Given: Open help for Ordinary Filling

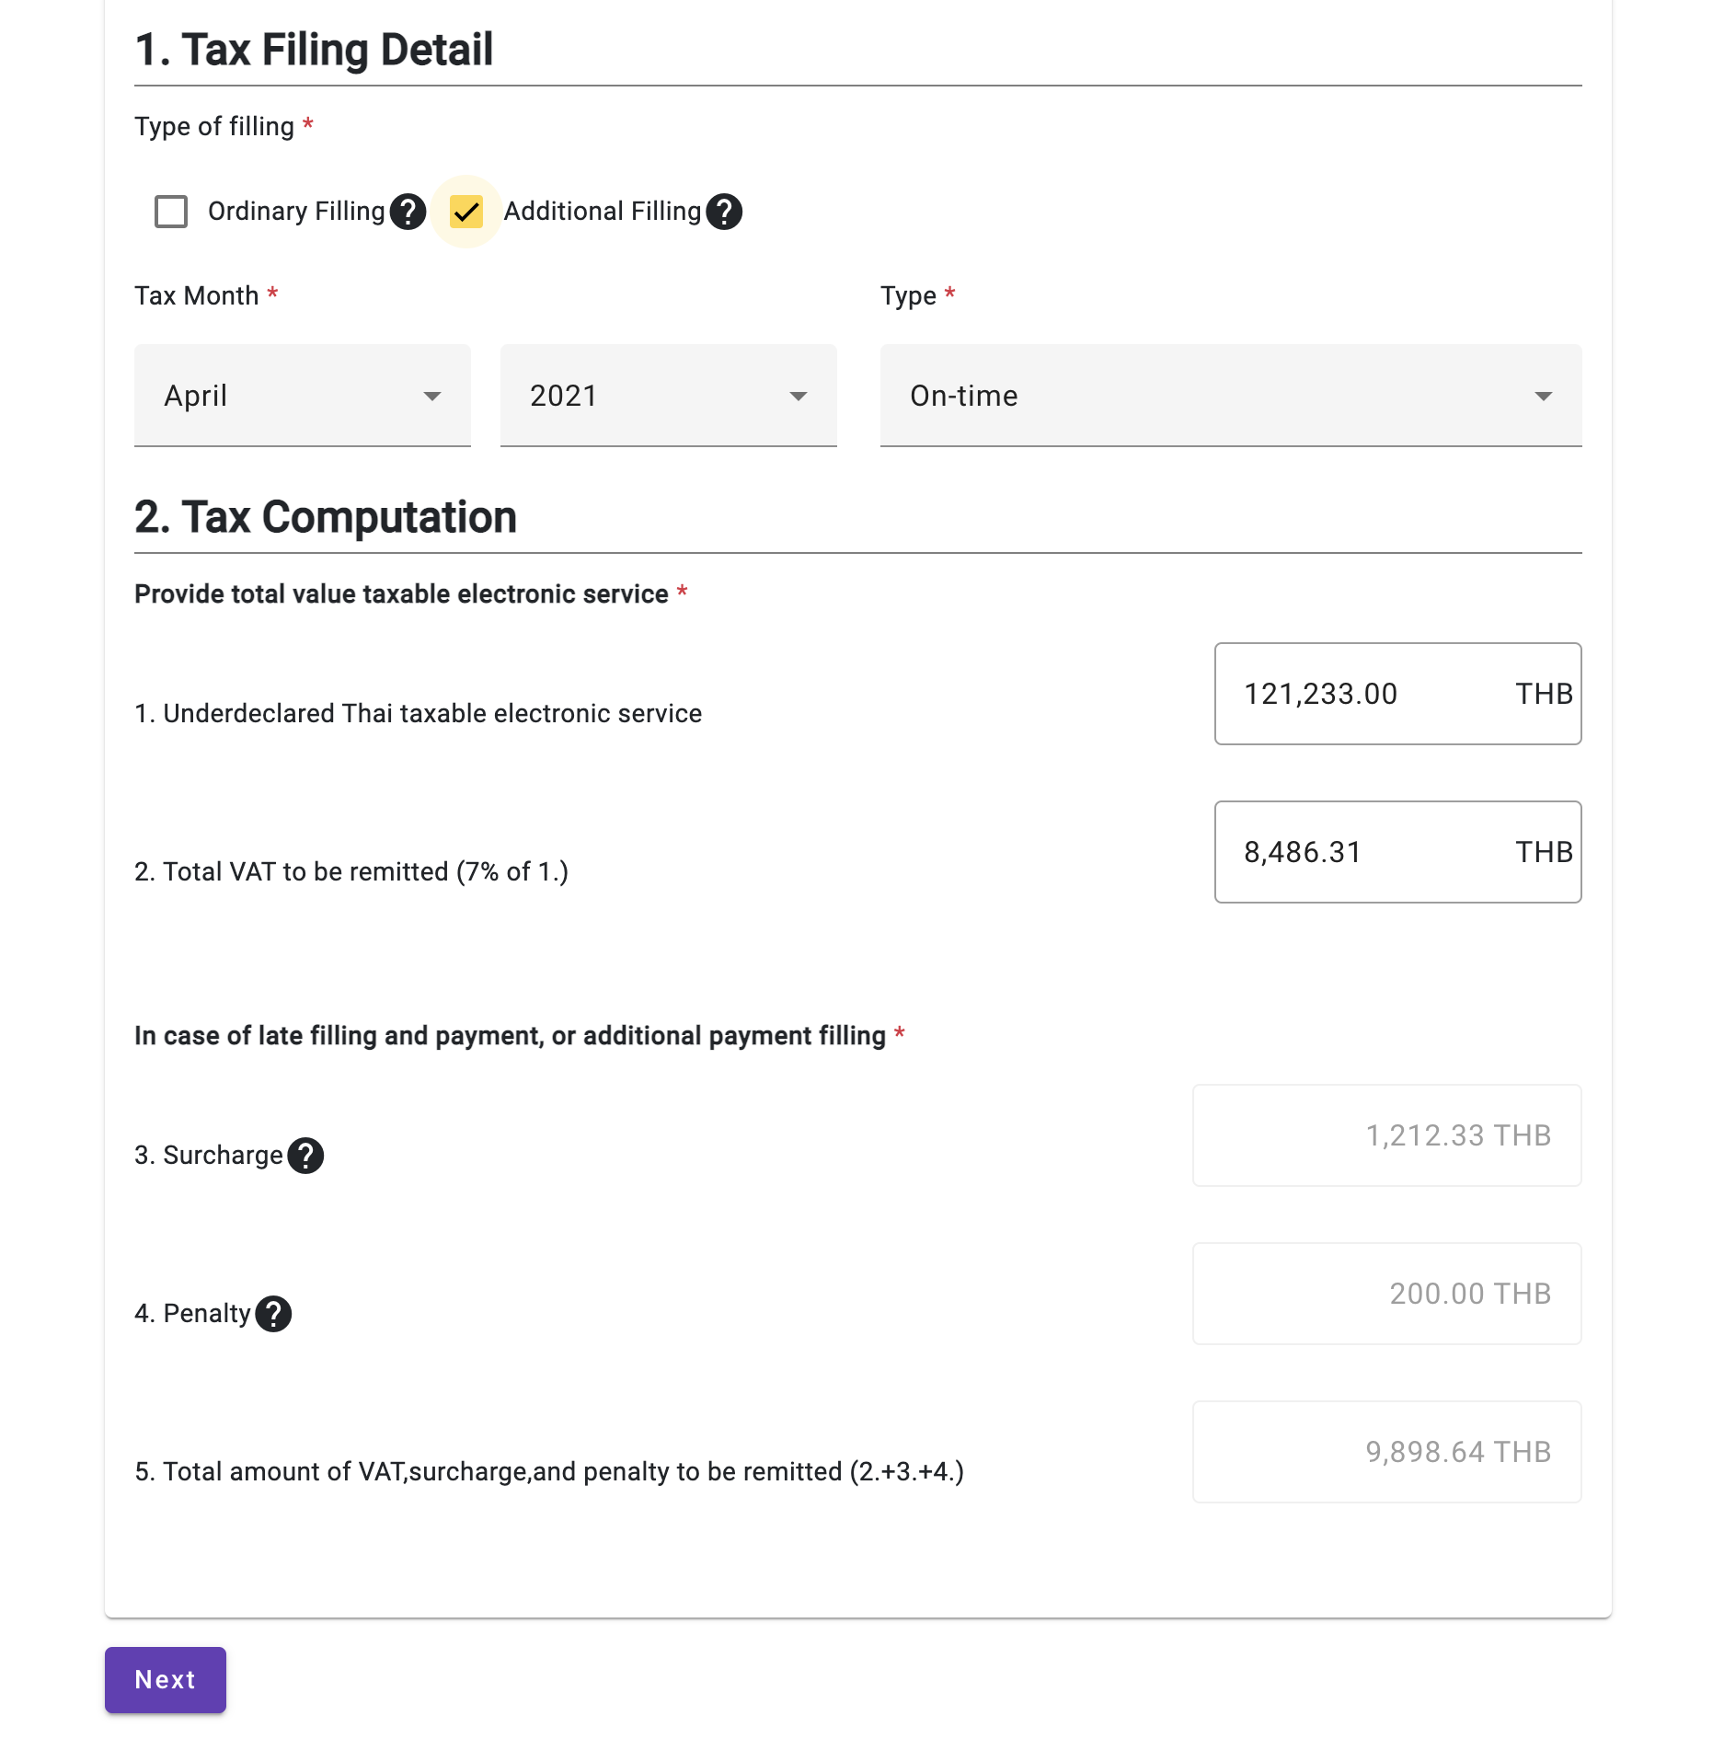Looking at the screenshot, I should click(408, 212).
